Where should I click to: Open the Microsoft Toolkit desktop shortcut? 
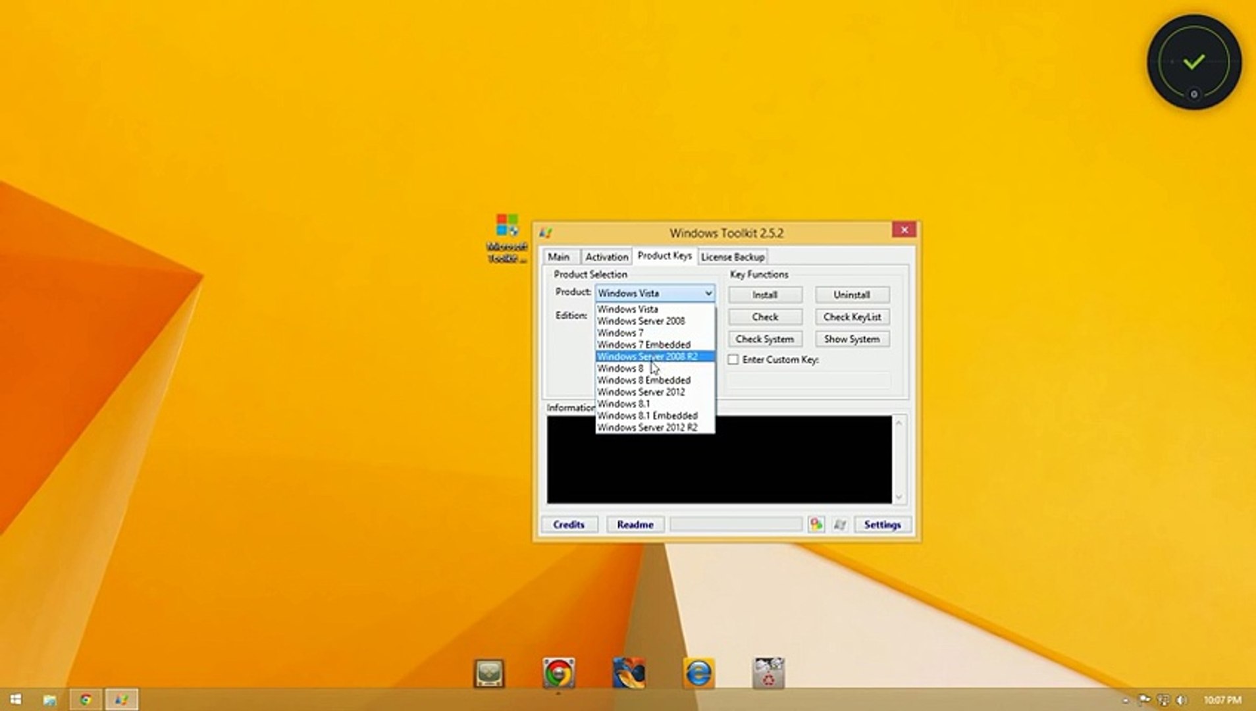pyautogui.click(x=507, y=238)
